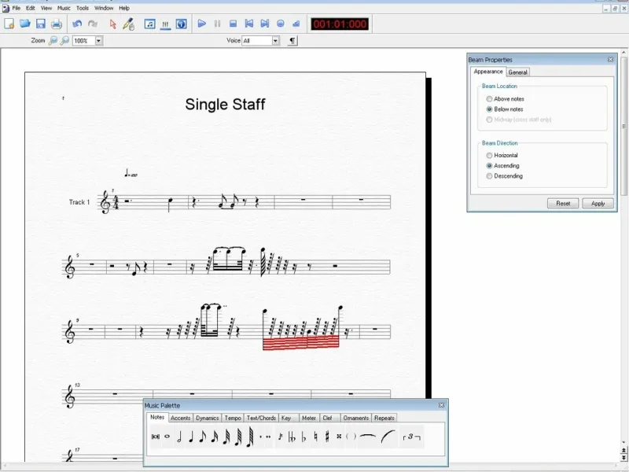Open the Repeats palette tab
Screen dimensions: 629x472
point(384,418)
